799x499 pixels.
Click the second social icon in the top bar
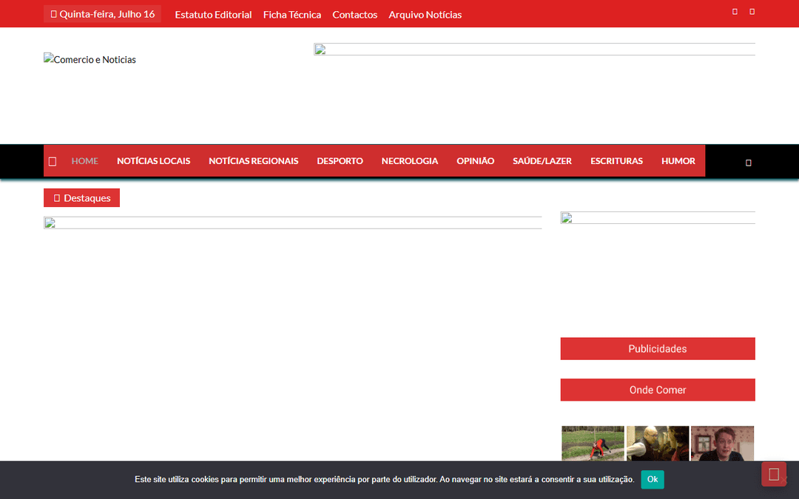click(752, 12)
